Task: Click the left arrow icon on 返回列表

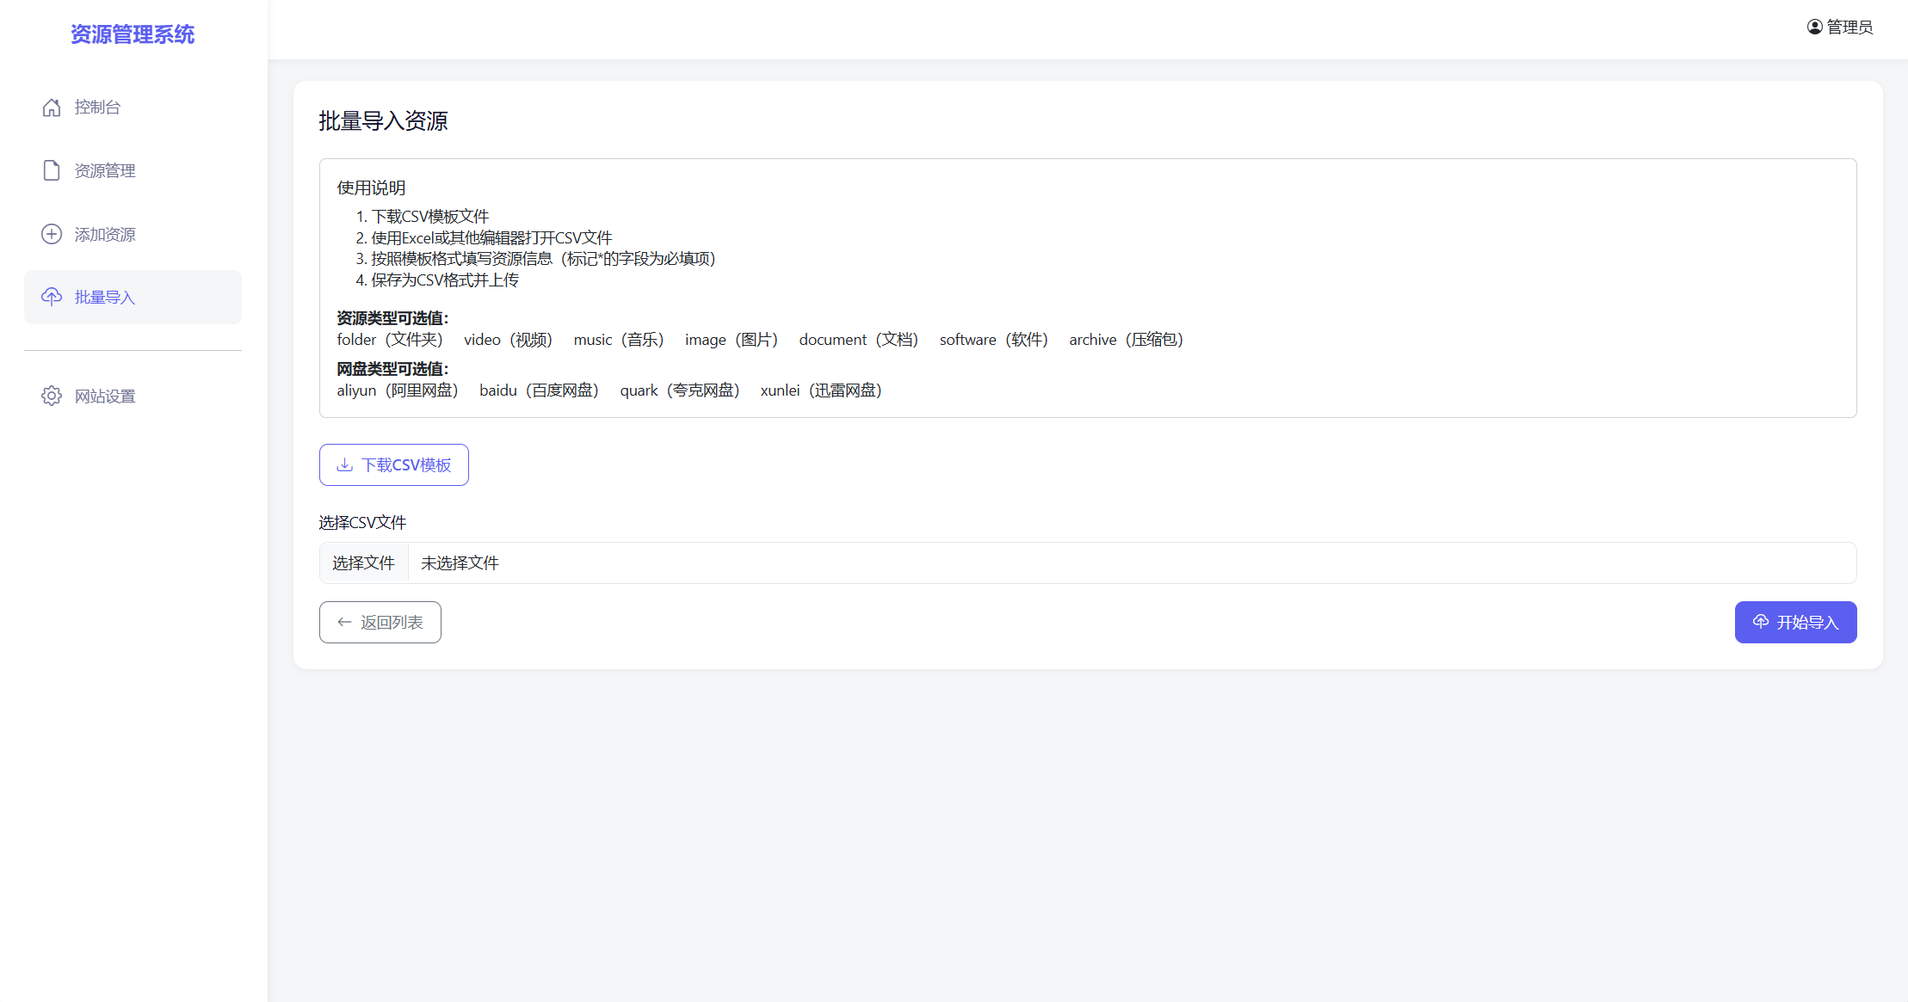Action: [343, 622]
